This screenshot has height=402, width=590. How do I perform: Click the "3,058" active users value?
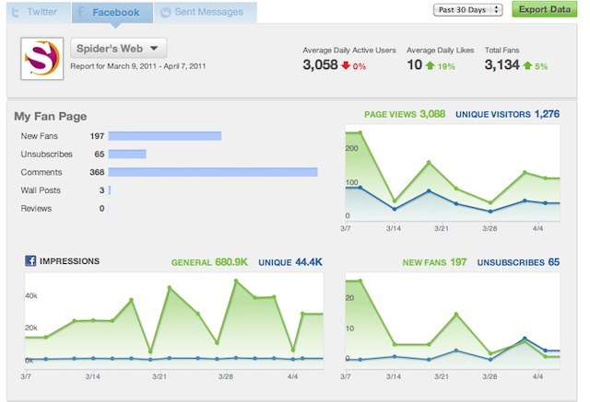pyautogui.click(x=320, y=65)
